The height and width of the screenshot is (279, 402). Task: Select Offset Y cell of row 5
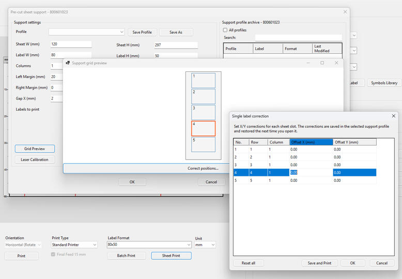tap(354, 180)
